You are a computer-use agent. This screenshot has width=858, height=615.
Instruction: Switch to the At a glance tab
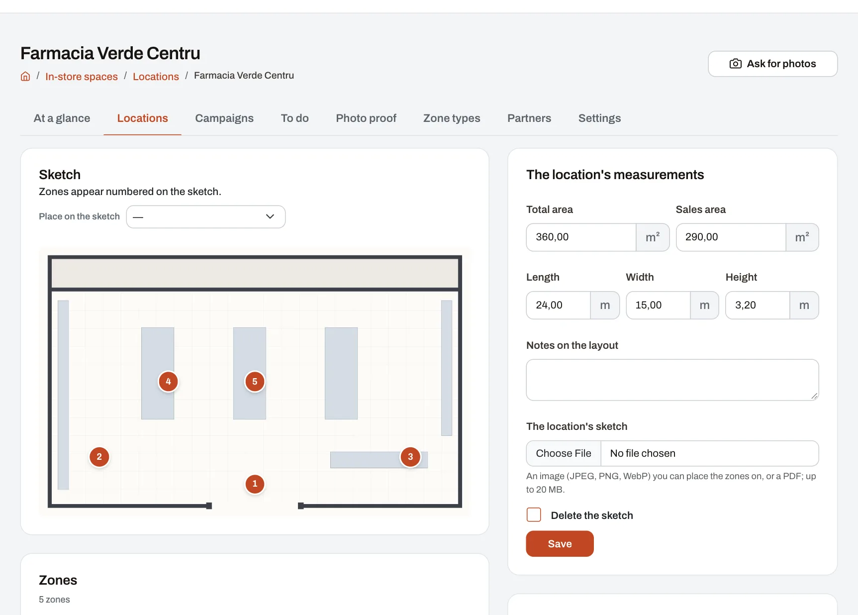coord(62,118)
